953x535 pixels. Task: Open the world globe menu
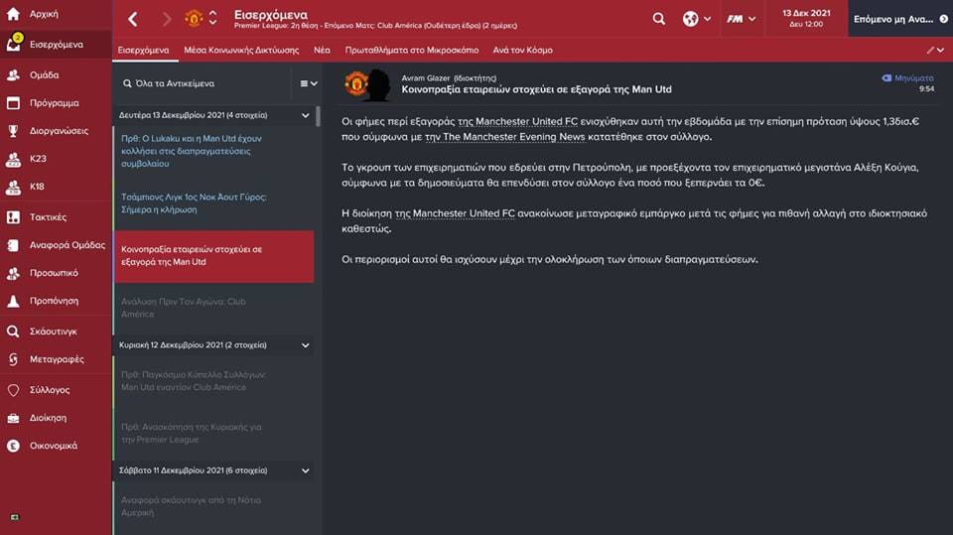tap(696, 19)
